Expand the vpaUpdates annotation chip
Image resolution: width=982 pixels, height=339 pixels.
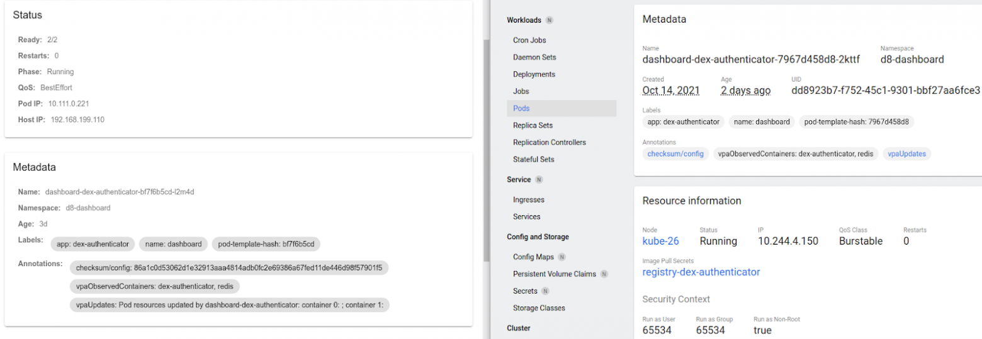coord(906,153)
